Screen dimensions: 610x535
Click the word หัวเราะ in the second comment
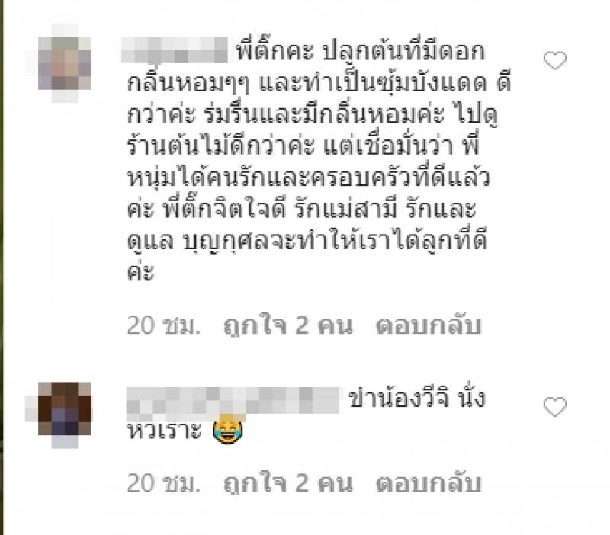pos(165,431)
